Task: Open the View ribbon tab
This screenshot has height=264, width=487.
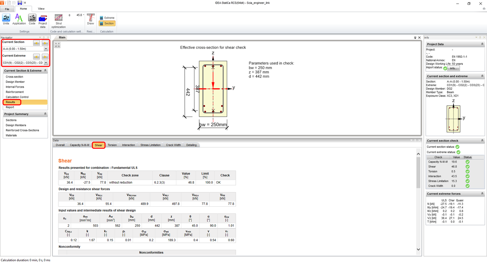Action: coord(41,9)
